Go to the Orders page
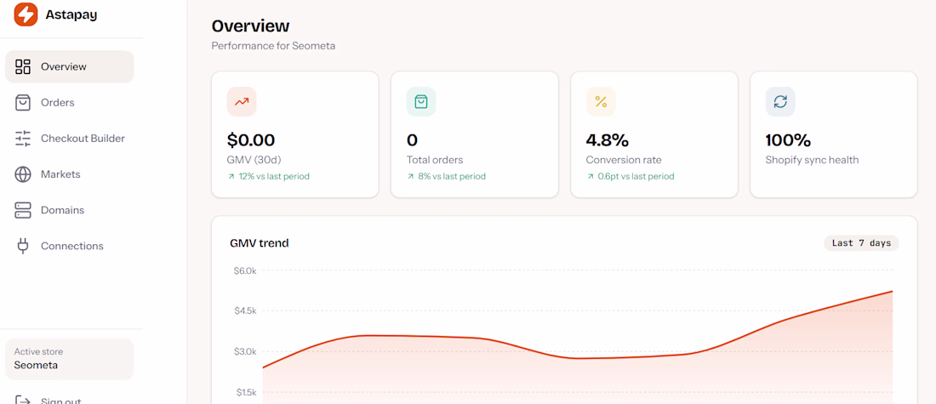 click(69, 103)
